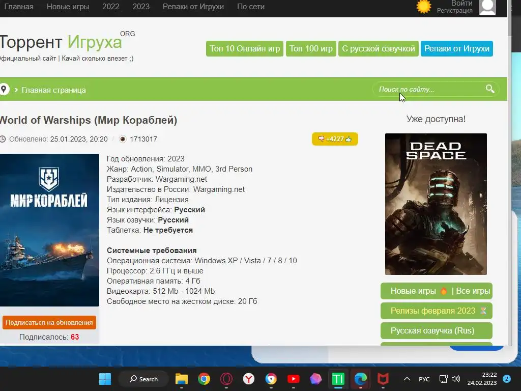Click the Wargaming.net developer text
The image size is (521, 391).
tap(181, 179)
